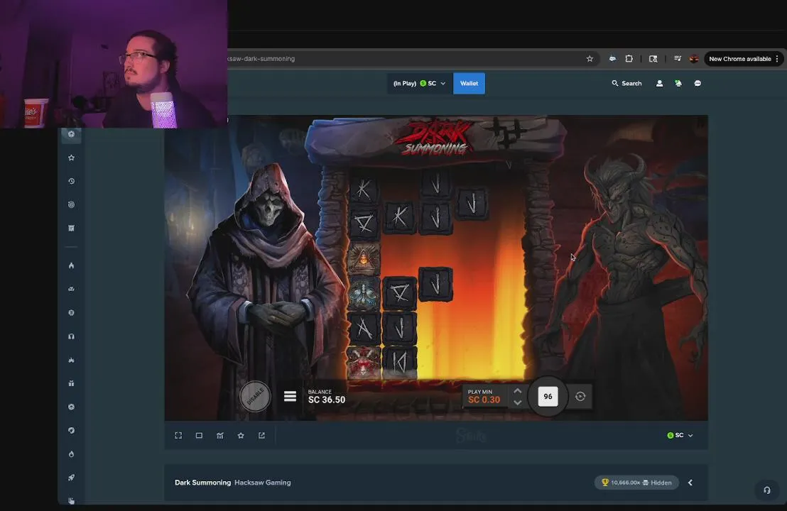The width and height of the screenshot is (787, 511).
Task: Select the headphones icon in sidebar
Action: tap(71, 336)
